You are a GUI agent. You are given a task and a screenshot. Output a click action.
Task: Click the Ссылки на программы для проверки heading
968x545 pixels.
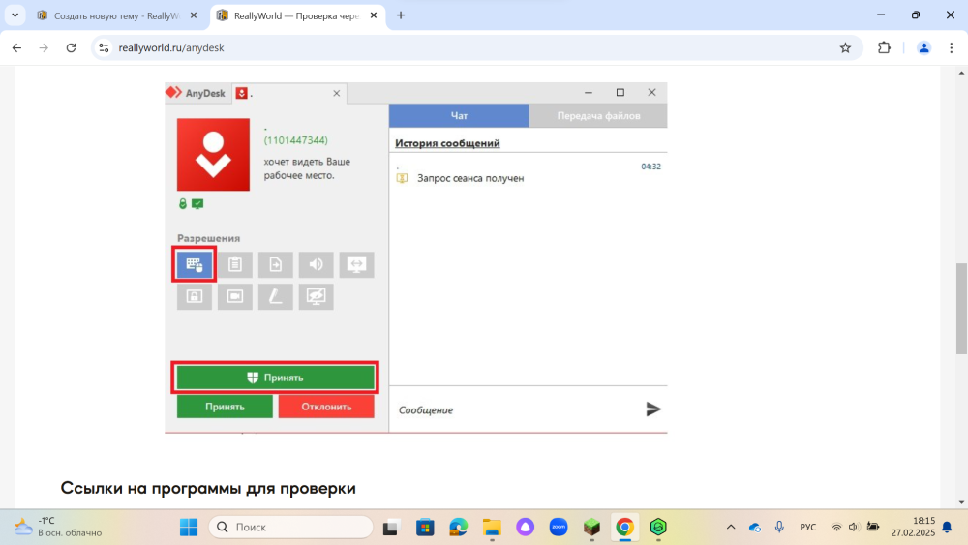(x=208, y=488)
